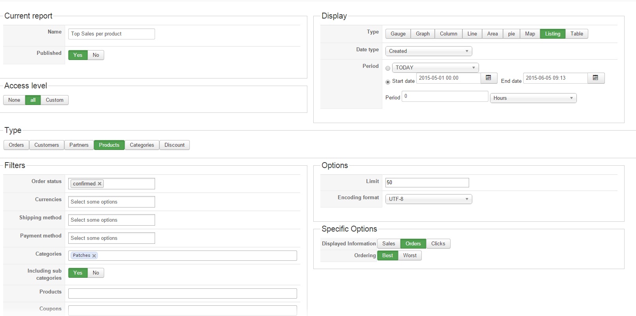Viewport: 636px width, 316px height.
Task: Select the TODAY period radio button
Action: point(388,68)
